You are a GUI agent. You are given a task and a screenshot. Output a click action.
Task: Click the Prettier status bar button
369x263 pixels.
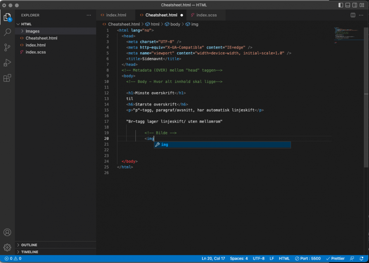pos(335,259)
